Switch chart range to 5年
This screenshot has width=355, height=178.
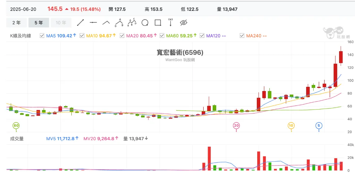tap(39, 23)
